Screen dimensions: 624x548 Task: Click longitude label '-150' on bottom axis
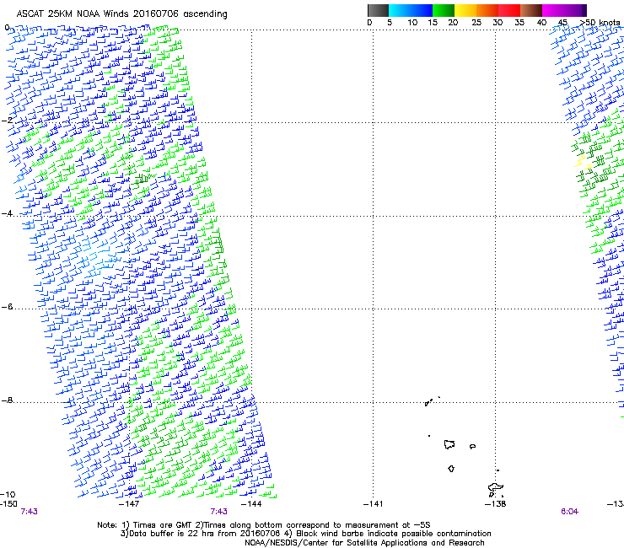pos(8,504)
